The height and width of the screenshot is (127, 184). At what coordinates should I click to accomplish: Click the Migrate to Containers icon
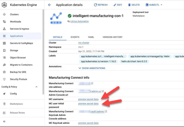[x=4, y=65]
